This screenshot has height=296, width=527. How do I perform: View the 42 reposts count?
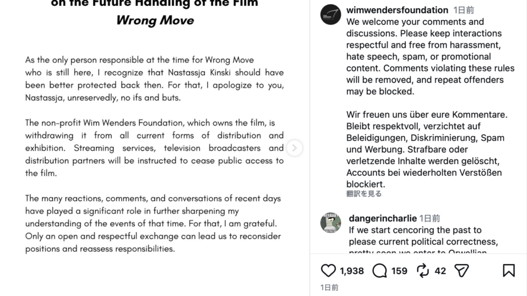point(440,271)
